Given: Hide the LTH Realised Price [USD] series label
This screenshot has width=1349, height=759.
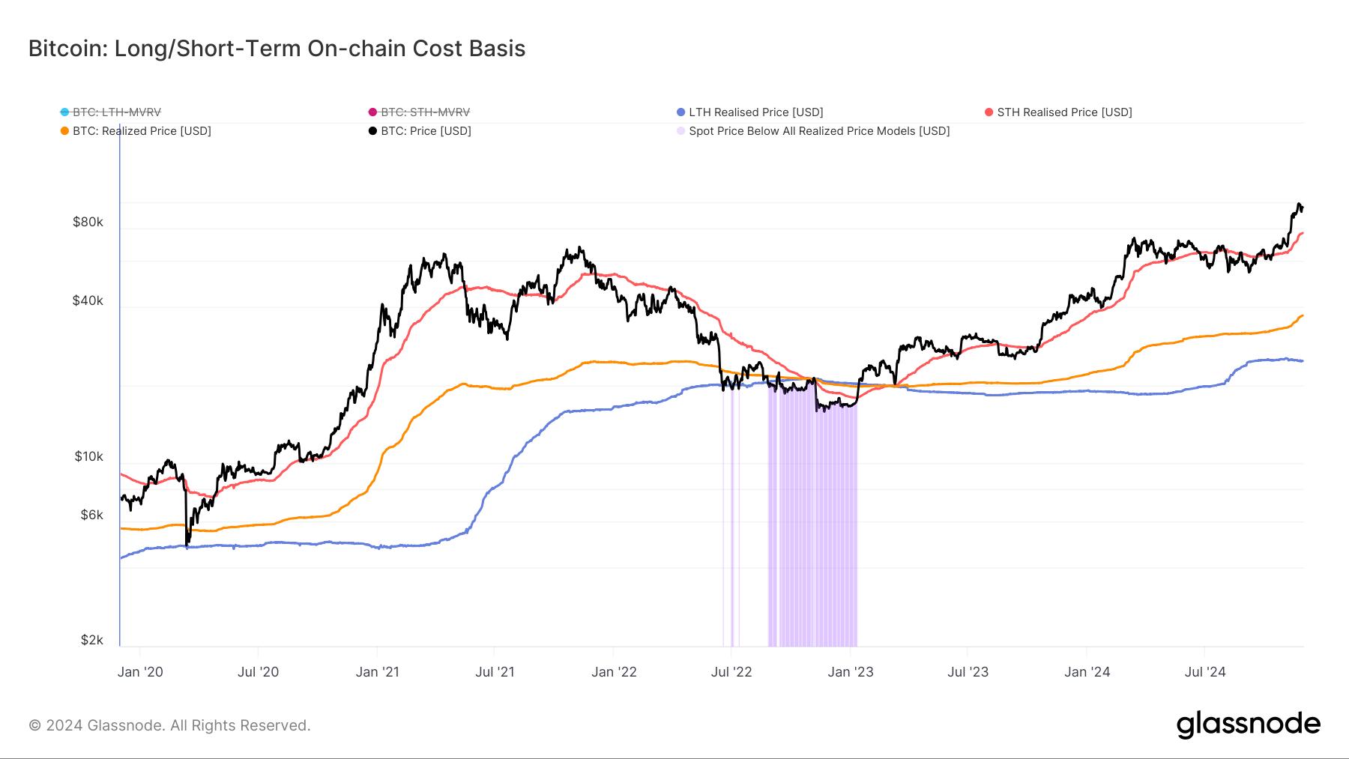Looking at the screenshot, I should coord(755,112).
